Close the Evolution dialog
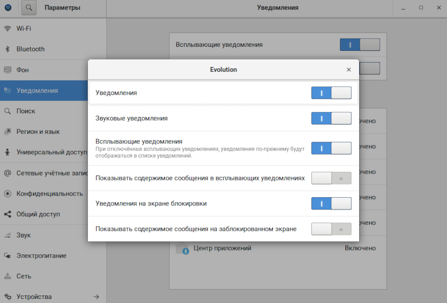This screenshot has width=447, height=303. (x=348, y=70)
